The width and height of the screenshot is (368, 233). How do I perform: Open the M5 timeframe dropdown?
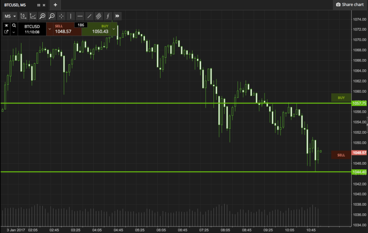click(x=10, y=16)
